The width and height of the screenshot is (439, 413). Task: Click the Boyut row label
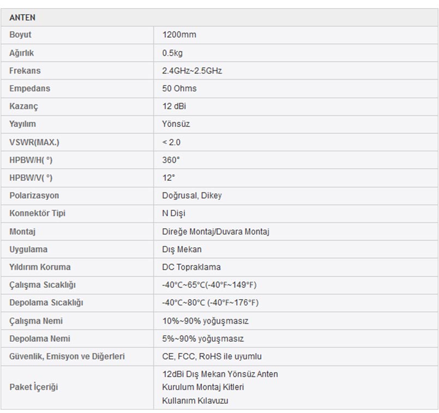tap(20, 35)
